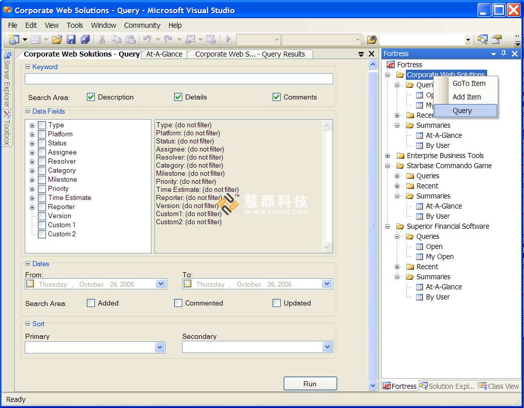Image resolution: width=524 pixels, height=408 pixels.
Task: Expand the Platform data field node
Action: click(x=32, y=134)
